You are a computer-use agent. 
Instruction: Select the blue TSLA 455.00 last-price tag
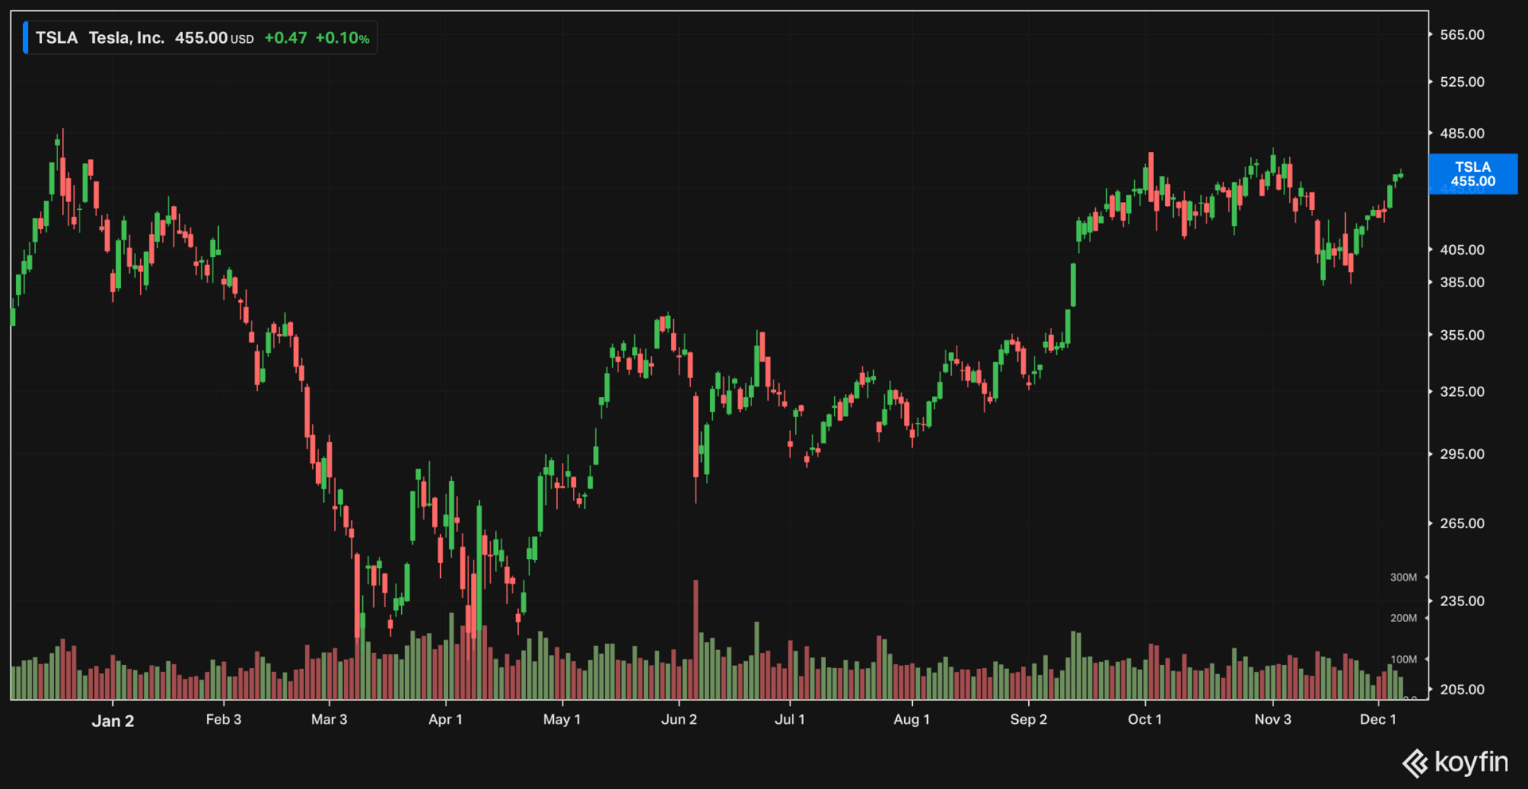click(1473, 174)
